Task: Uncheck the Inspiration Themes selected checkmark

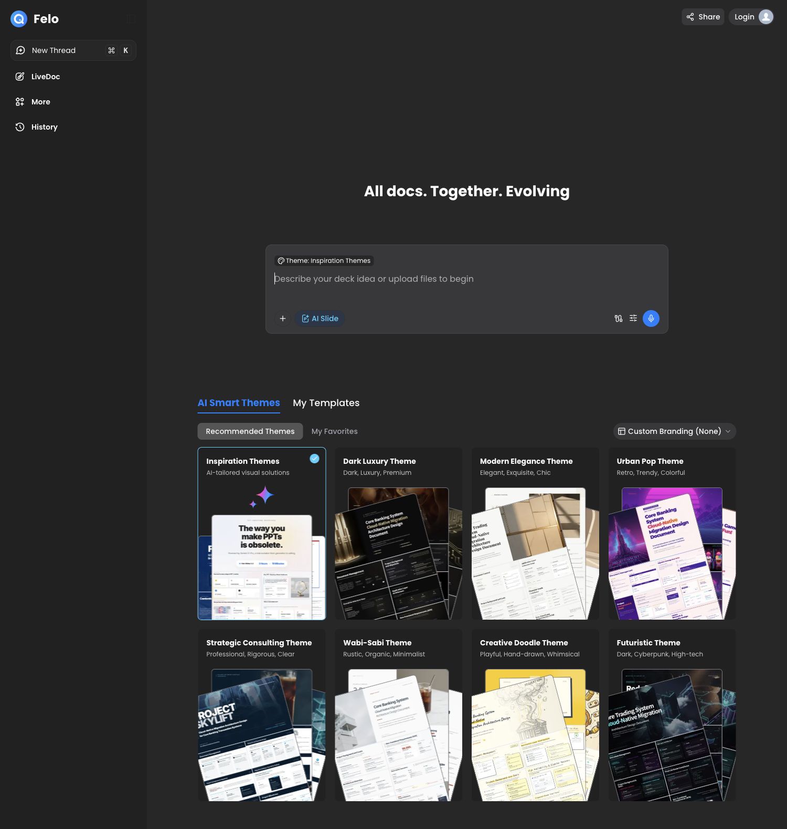Action: 314,459
